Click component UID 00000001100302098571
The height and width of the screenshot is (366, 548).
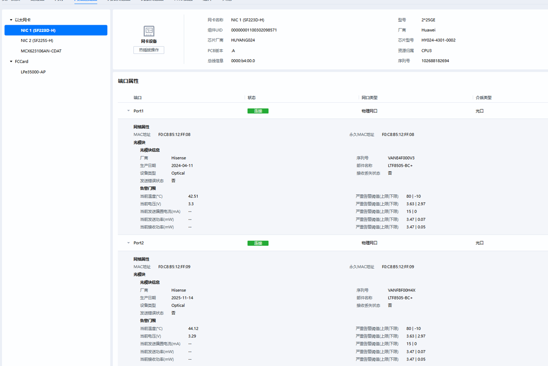[x=253, y=30]
